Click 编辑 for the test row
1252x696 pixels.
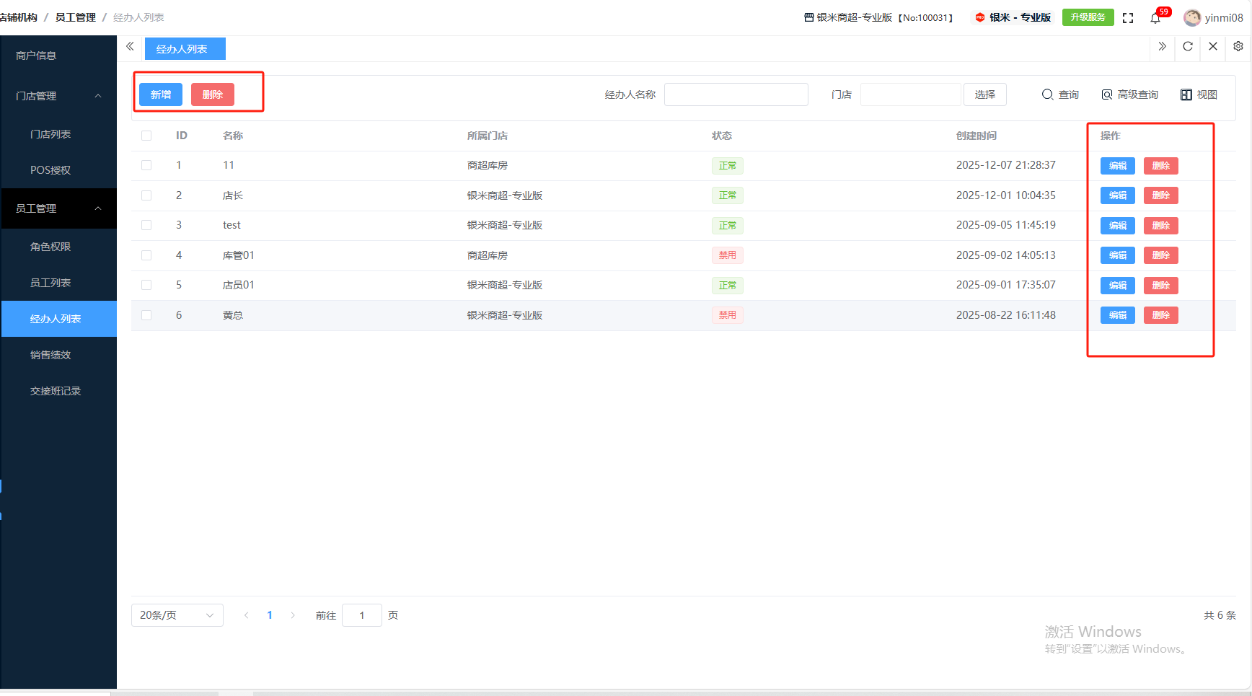pos(1117,226)
